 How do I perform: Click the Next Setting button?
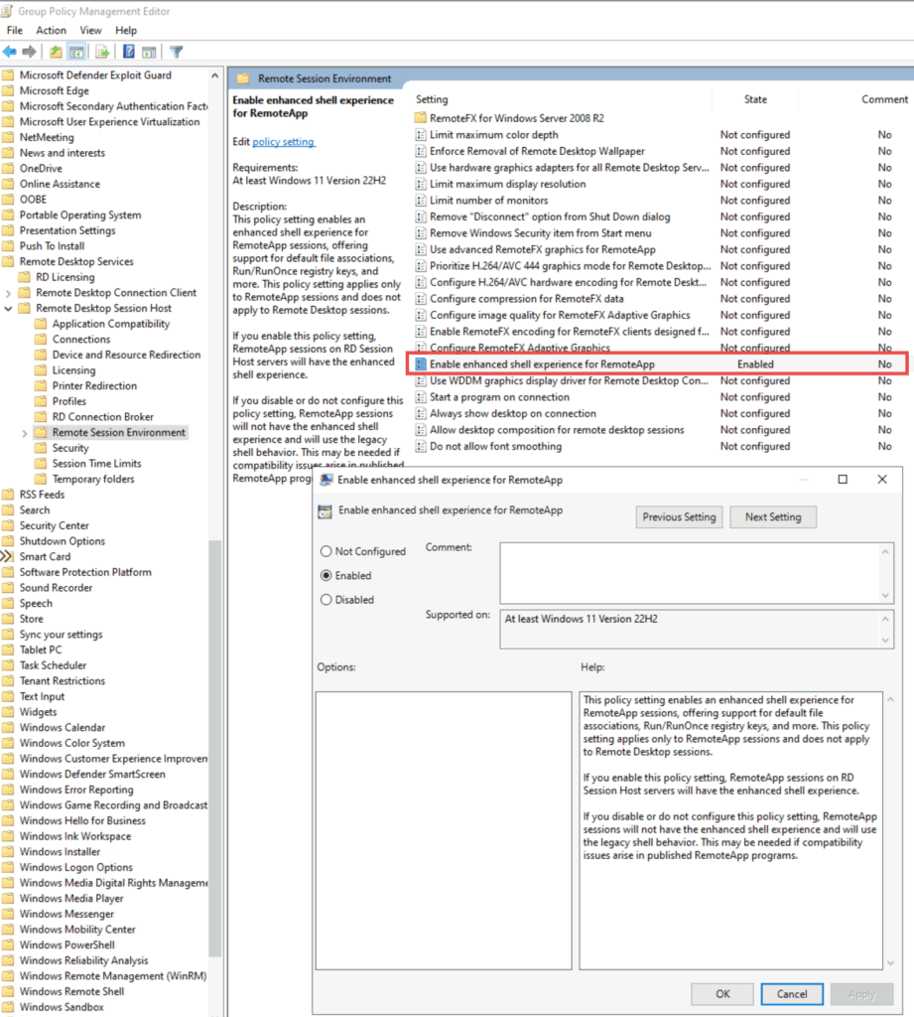coord(772,516)
